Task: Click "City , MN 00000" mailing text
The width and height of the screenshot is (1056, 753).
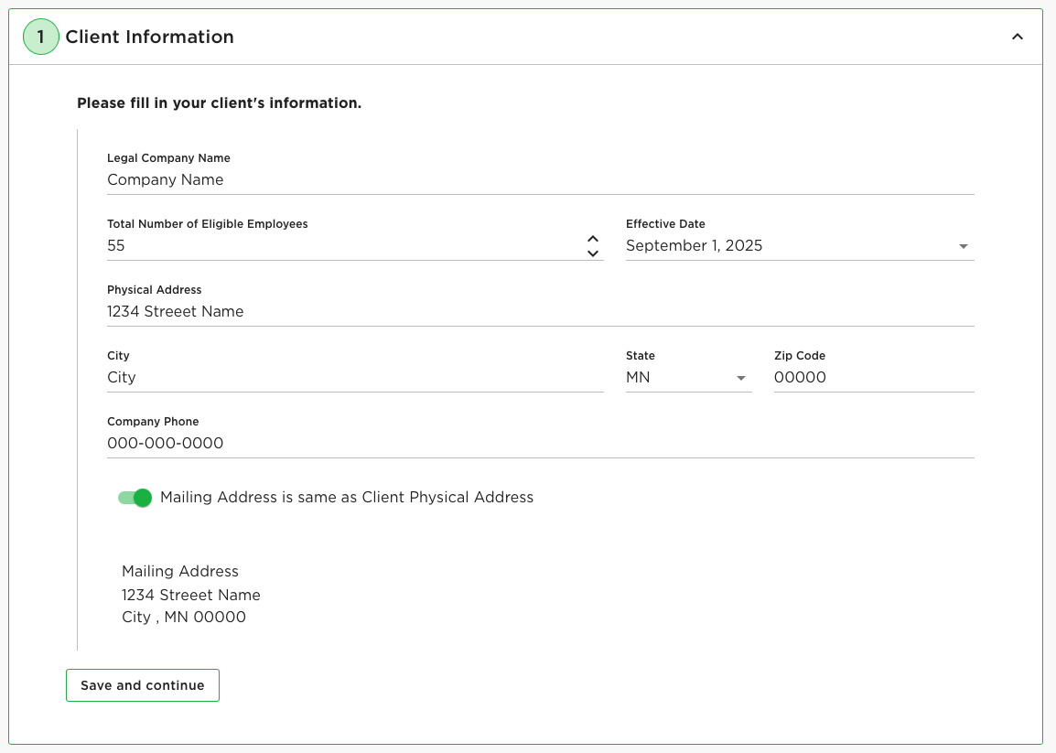Action: pos(184,617)
